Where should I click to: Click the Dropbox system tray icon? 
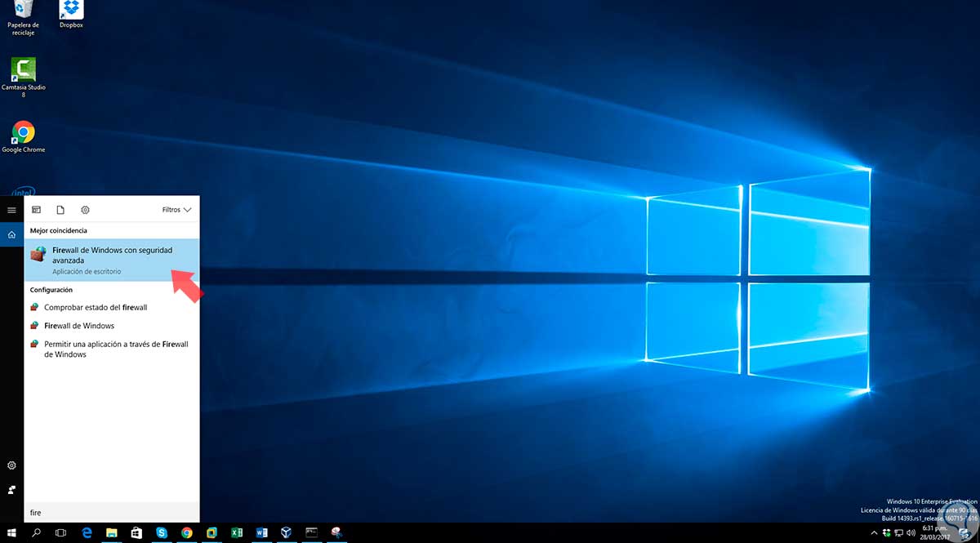pos(887,532)
